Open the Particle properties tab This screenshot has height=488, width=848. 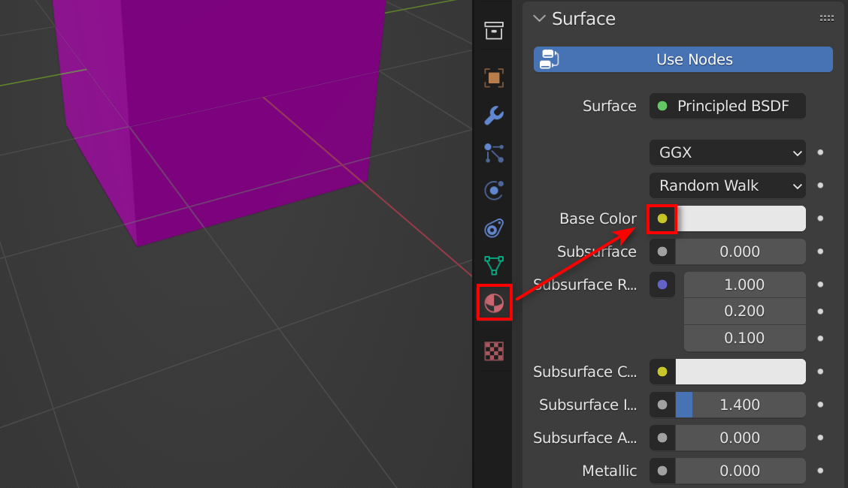[x=494, y=153]
